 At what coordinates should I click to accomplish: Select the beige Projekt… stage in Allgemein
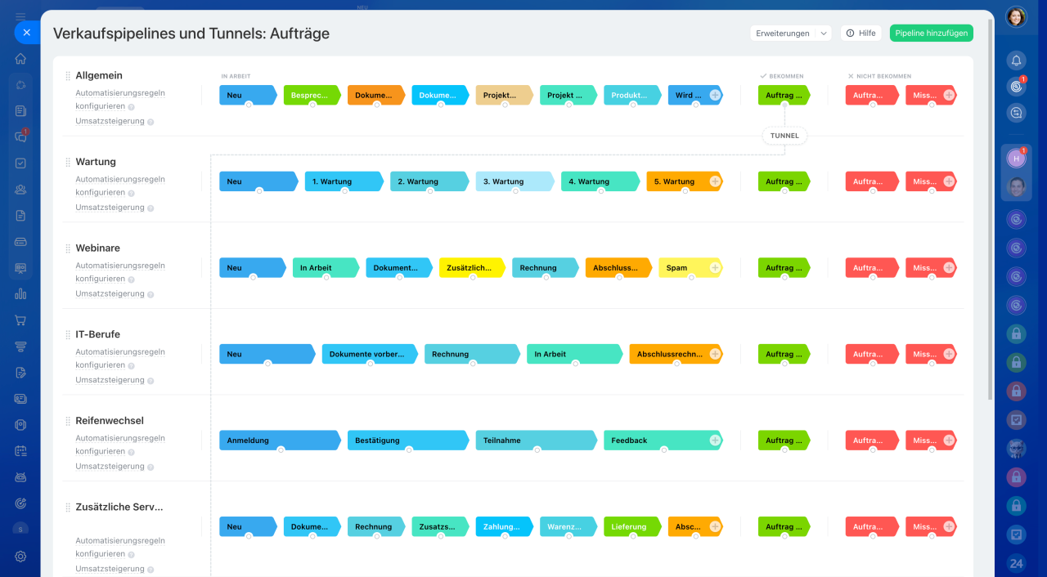pyautogui.click(x=504, y=95)
